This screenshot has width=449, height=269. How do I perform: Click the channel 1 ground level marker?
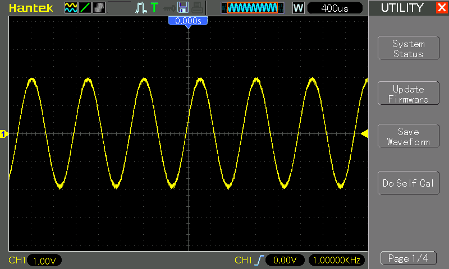4,134
